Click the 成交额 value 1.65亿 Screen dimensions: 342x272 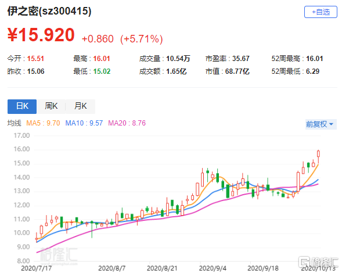(177, 71)
